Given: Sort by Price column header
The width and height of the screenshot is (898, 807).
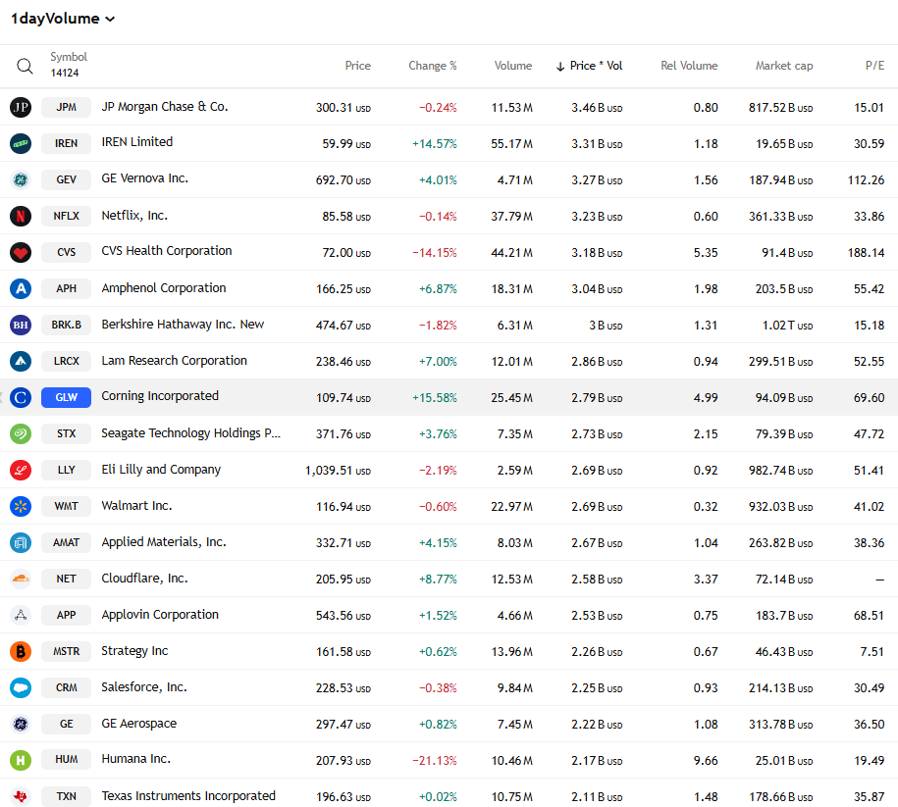Looking at the screenshot, I should [x=357, y=66].
